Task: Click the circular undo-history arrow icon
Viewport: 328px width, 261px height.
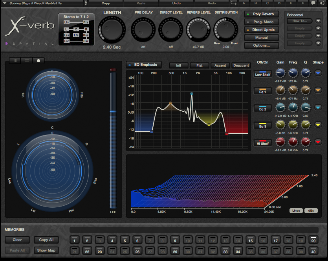Action: (233, 3)
